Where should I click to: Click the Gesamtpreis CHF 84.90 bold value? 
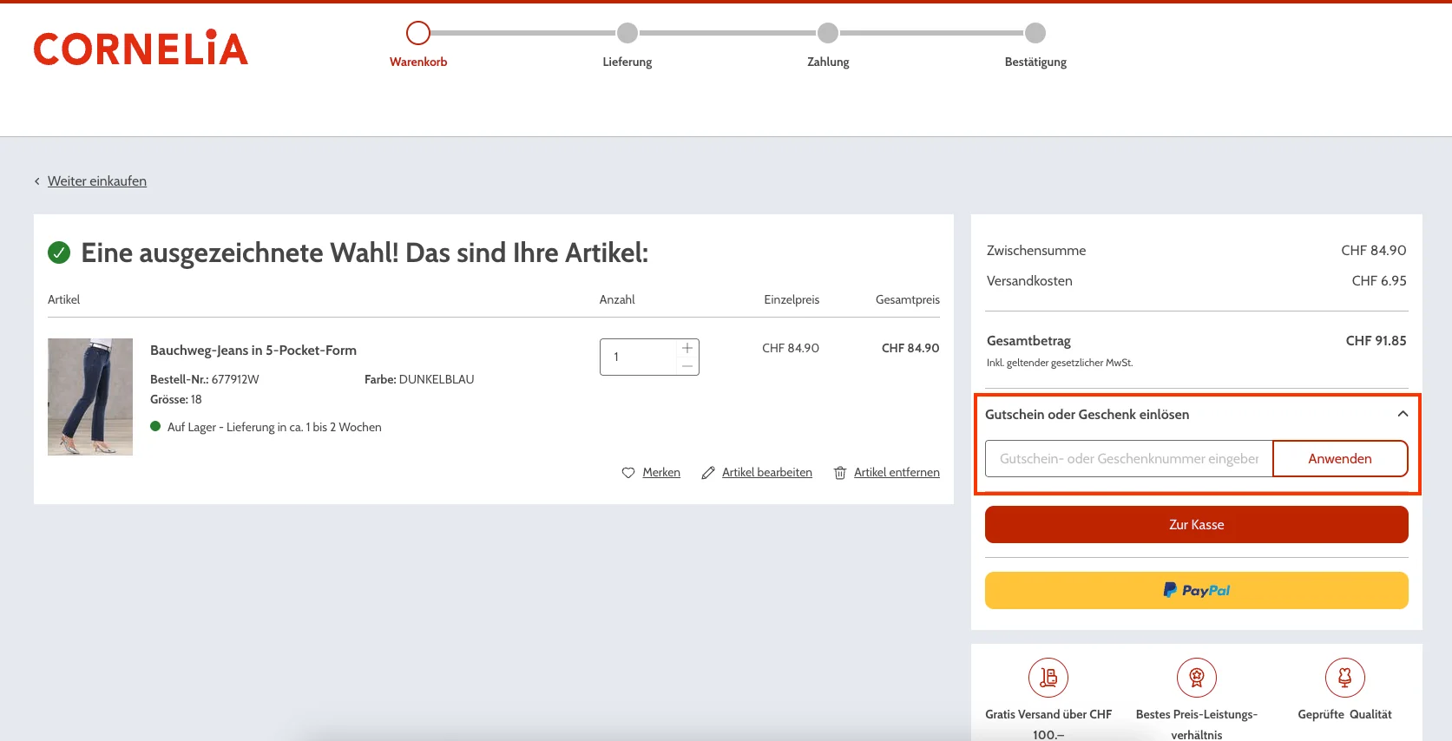(910, 348)
